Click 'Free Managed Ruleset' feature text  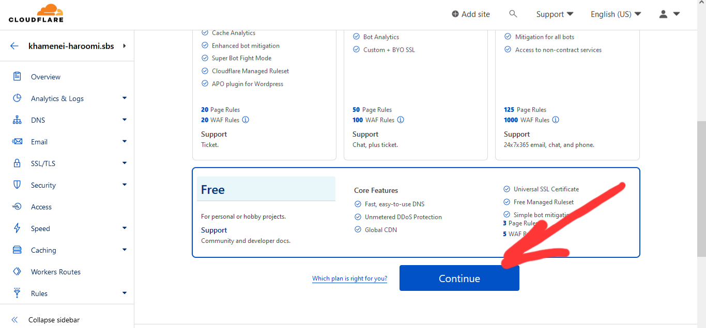click(544, 202)
